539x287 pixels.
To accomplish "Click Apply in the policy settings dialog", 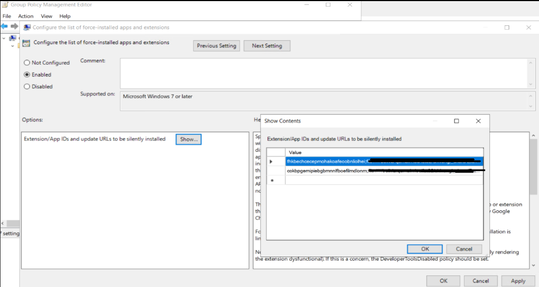I will [x=518, y=281].
